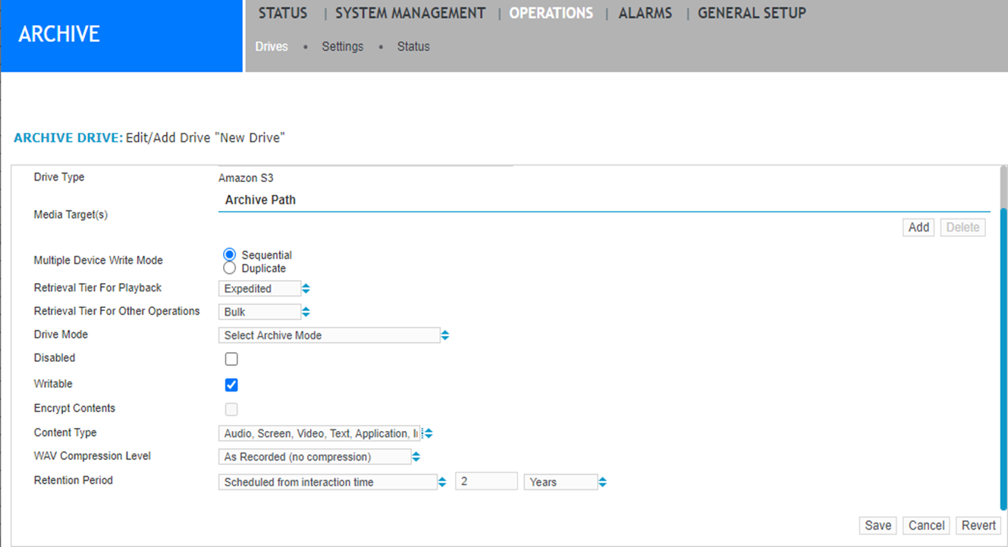The image size is (1008, 547).
Task: Select the Duplicate write mode
Action: [x=229, y=268]
